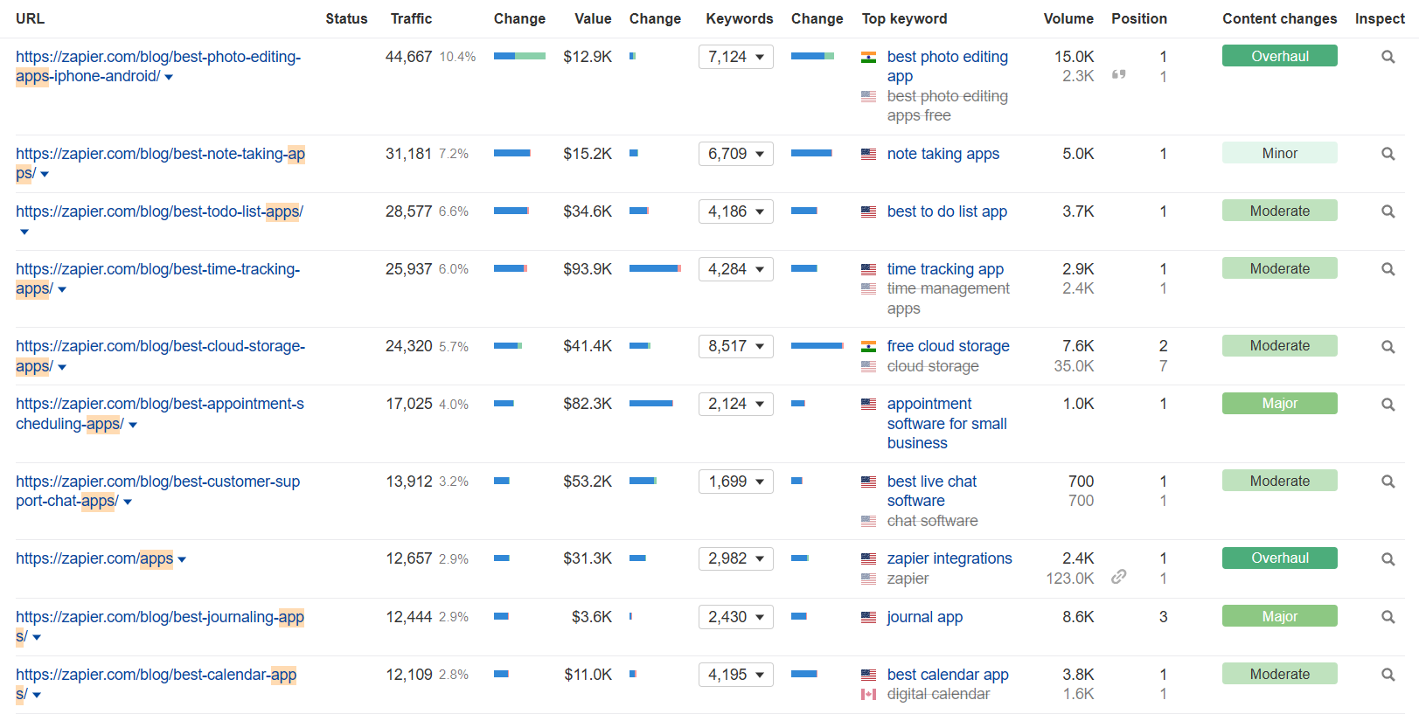Open the best-photo-editing-apps-iphone-android URL
The height and width of the screenshot is (714, 1419).
click(x=158, y=66)
